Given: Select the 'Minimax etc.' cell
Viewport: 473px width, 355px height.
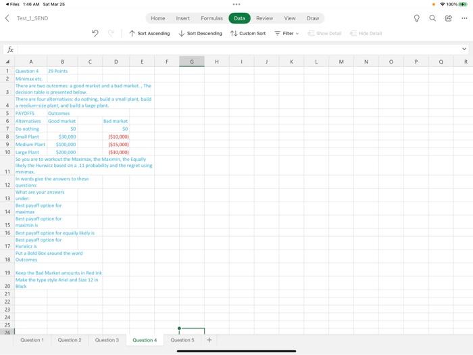Looking at the screenshot, I should [31, 79].
